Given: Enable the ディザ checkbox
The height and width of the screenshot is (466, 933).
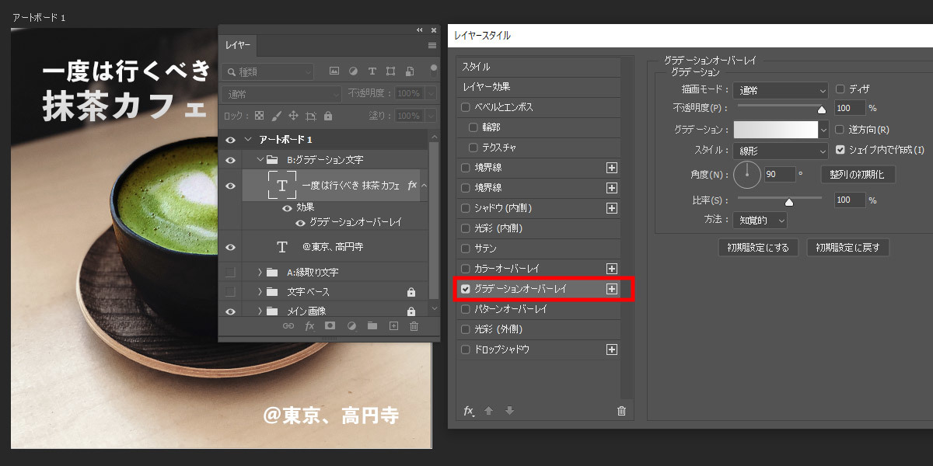Looking at the screenshot, I should pyautogui.click(x=840, y=89).
